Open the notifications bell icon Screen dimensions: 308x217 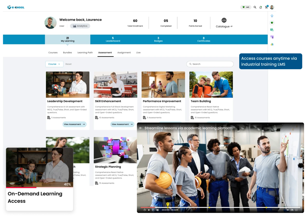coord(261,7)
